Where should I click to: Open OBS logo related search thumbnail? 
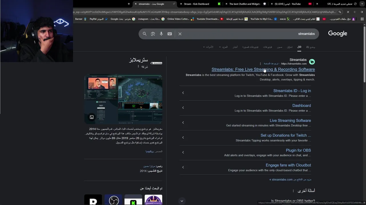[x=113, y=200]
